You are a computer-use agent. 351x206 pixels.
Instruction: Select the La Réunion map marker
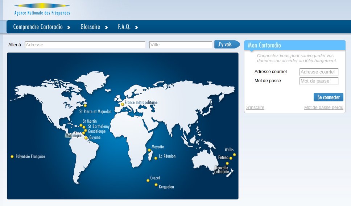click(156, 158)
